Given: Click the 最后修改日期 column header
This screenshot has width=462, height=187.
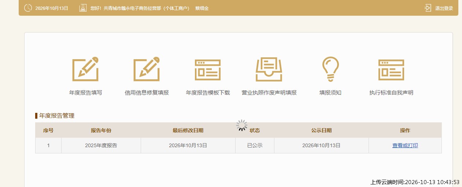Looking at the screenshot, I should tap(188, 130).
